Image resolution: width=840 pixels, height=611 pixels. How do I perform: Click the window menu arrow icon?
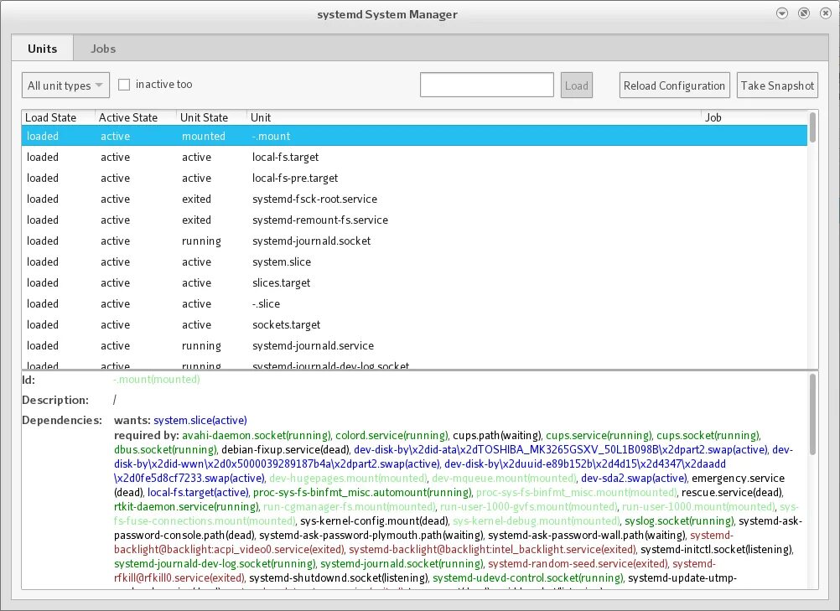pos(782,14)
